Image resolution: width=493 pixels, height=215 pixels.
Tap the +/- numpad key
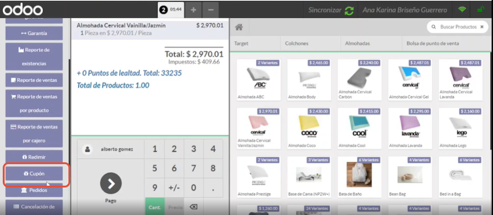pyautogui.click(x=174, y=188)
